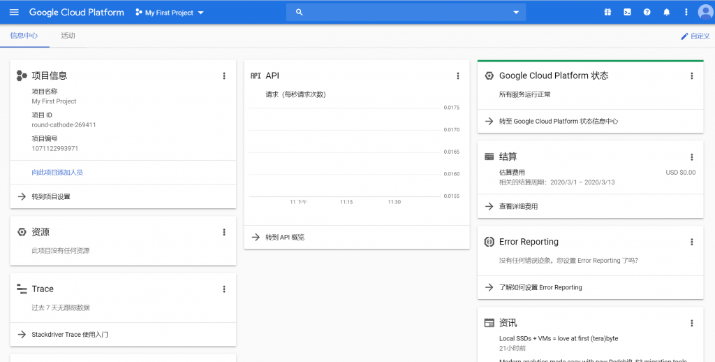Click the pencil 自定义 customize button
Screen dimensions: 715x362
tap(695, 36)
